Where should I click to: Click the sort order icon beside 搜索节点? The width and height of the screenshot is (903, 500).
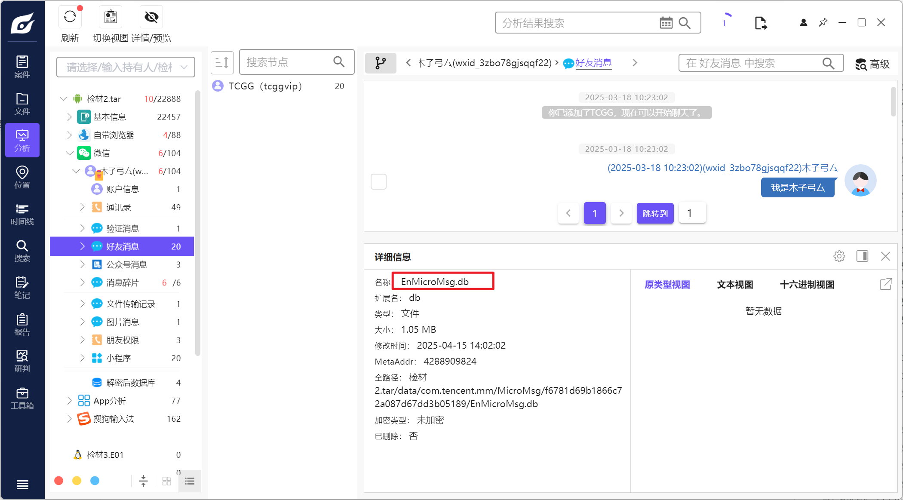click(x=222, y=63)
